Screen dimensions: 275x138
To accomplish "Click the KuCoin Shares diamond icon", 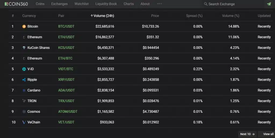I will click(x=24, y=48).
